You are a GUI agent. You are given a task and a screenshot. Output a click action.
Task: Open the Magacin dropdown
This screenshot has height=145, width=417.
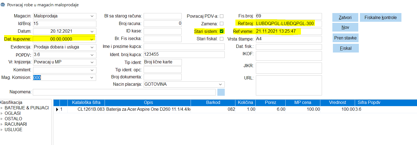pos(92,16)
